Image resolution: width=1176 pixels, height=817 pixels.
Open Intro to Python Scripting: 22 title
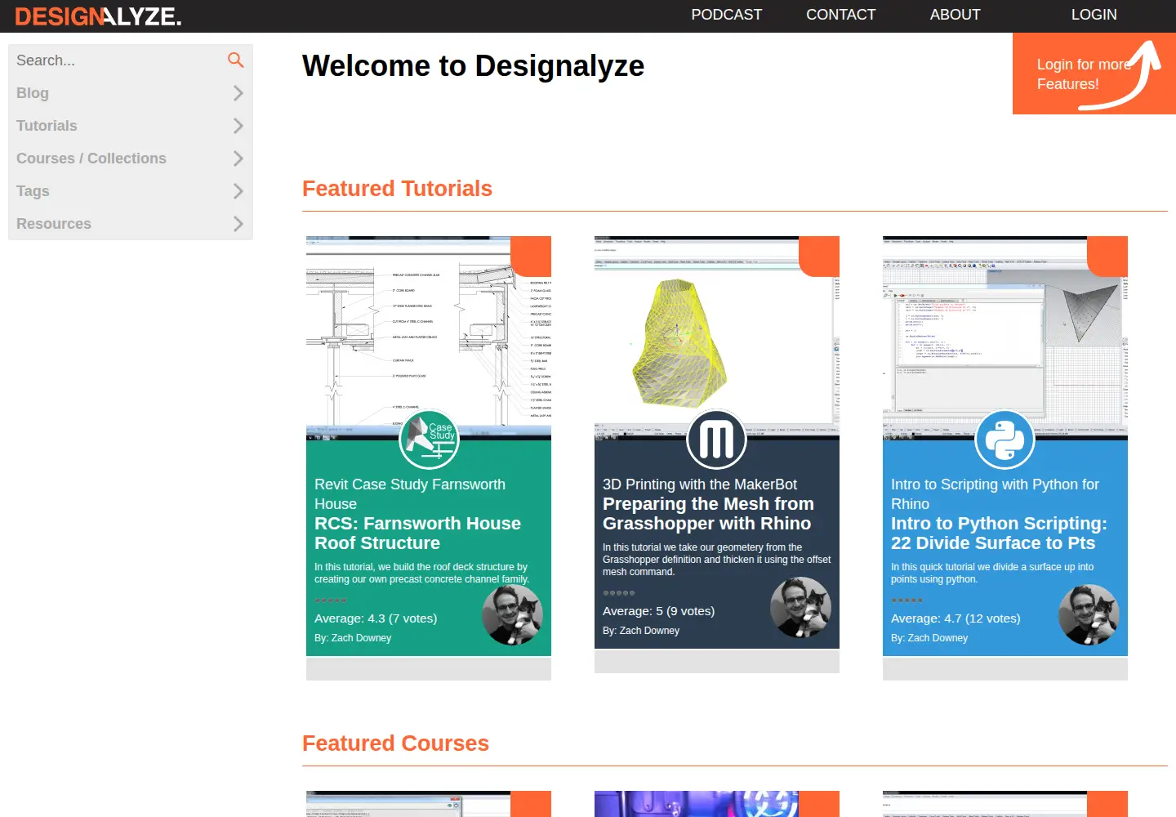click(x=999, y=534)
